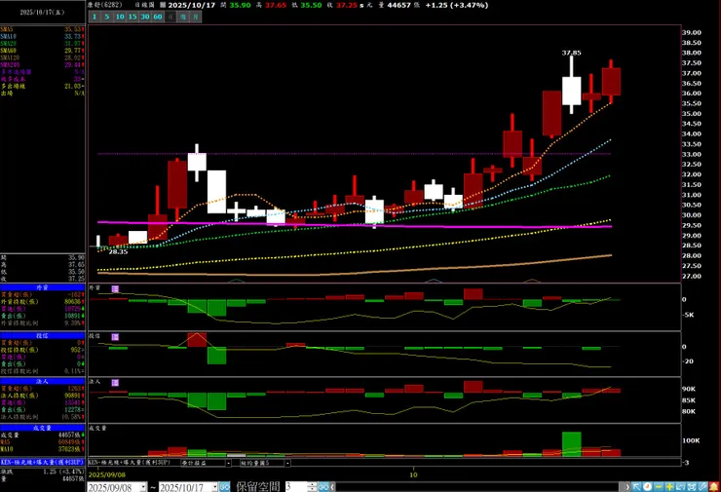Toggle the investment trust panel settings icon
The height and width of the screenshot is (492, 721).
click(114, 335)
